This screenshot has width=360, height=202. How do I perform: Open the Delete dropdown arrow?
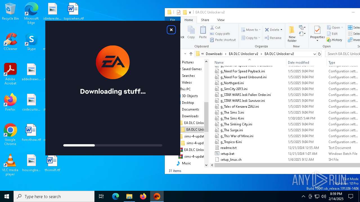click(x=281, y=30)
